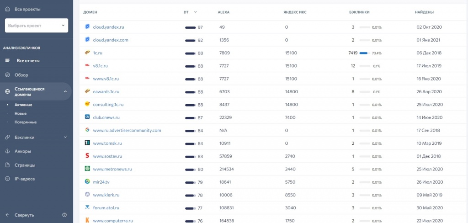This screenshot has height=223, width=468.
Task: Open the Выбрать проект dropdown
Action: click(37, 26)
